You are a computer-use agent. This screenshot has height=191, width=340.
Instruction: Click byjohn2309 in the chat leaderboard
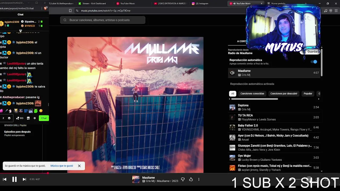(x=12, y=22)
